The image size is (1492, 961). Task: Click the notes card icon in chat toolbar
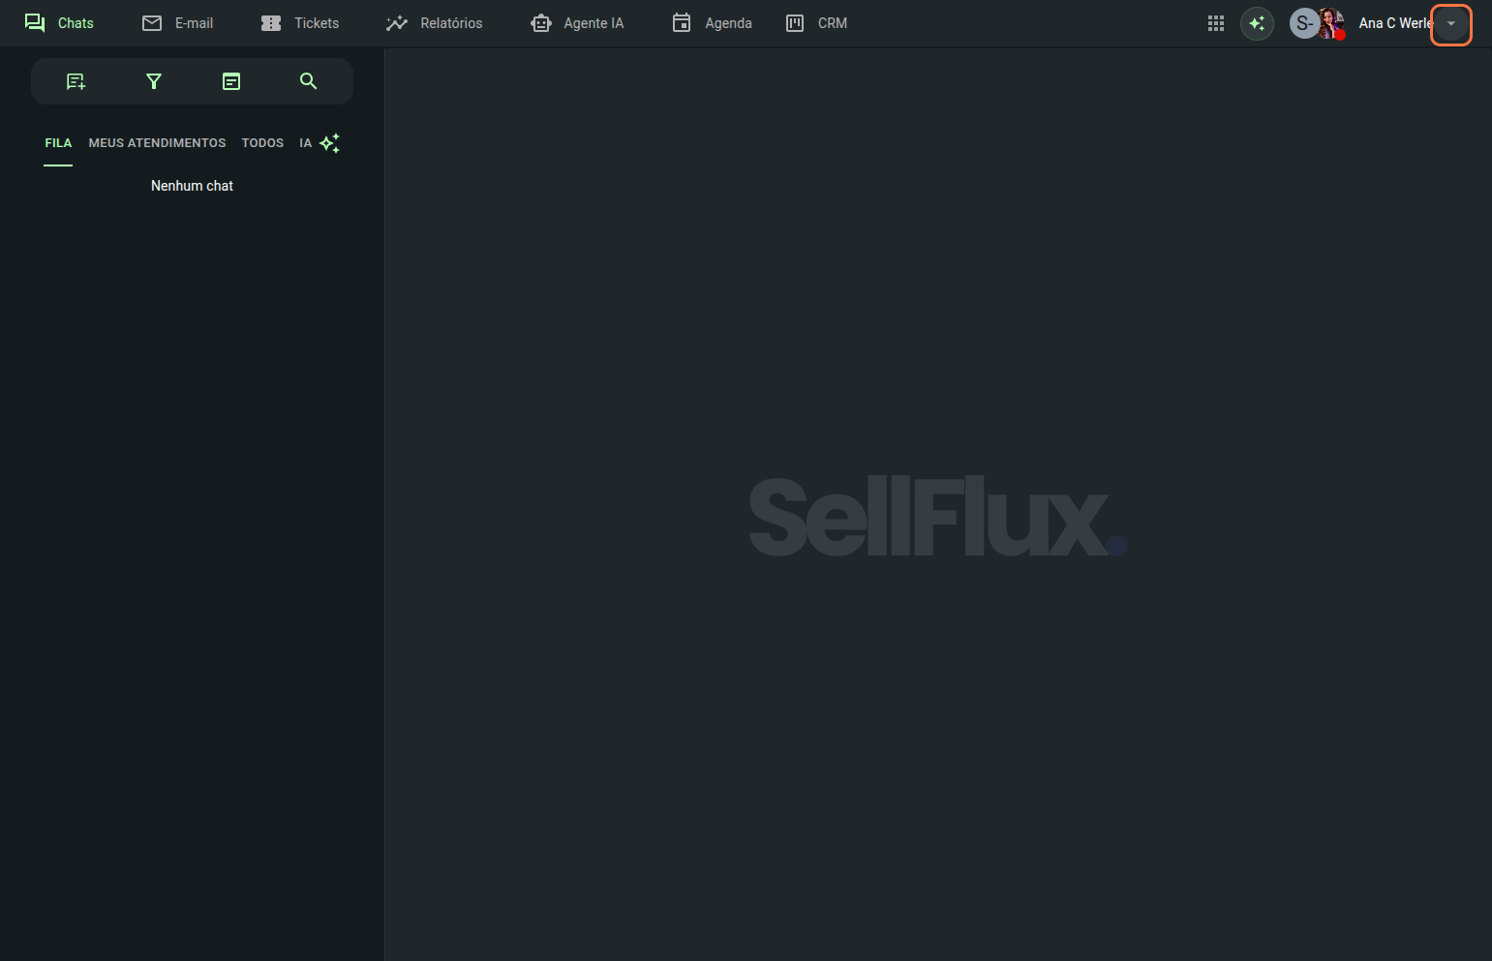231,81
